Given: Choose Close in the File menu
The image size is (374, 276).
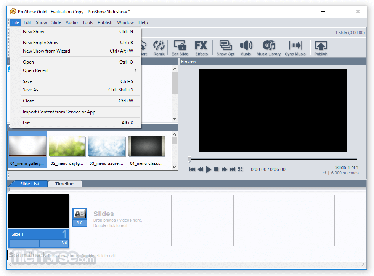Looking at the screenshot, I should [x=75, y=101].
